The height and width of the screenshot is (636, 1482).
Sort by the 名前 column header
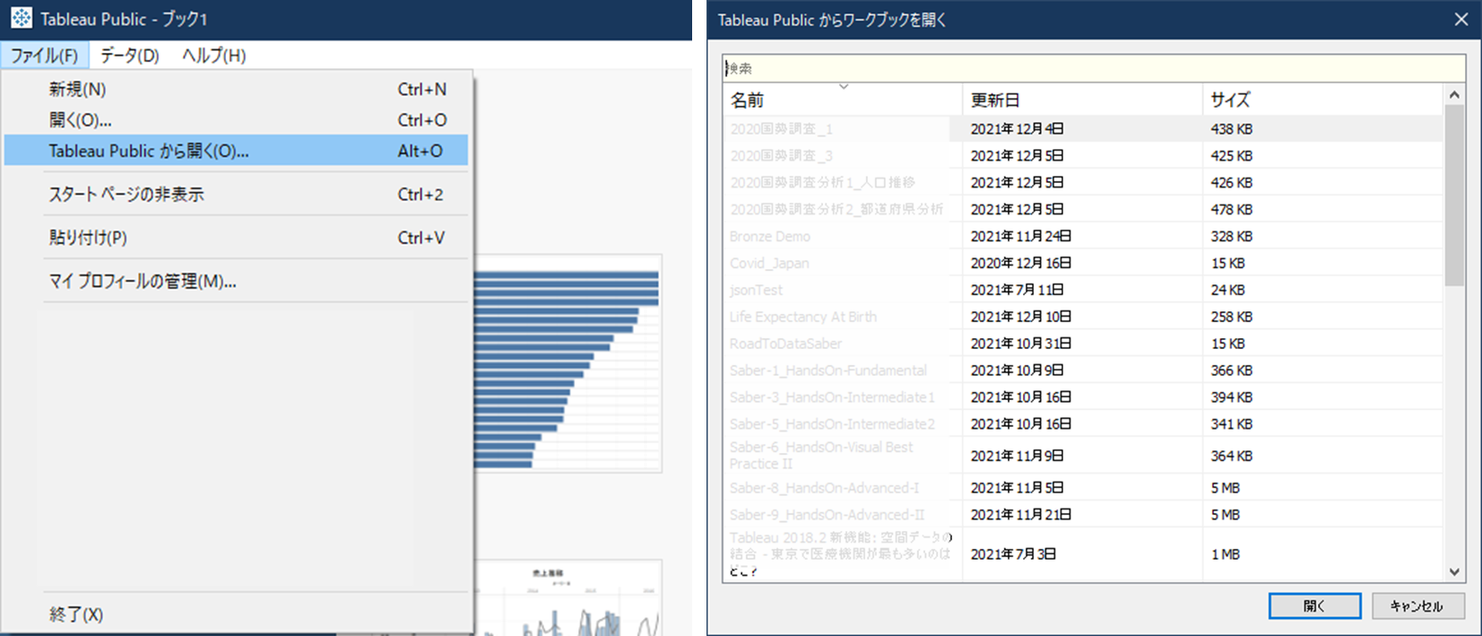[x=842, y=100]
